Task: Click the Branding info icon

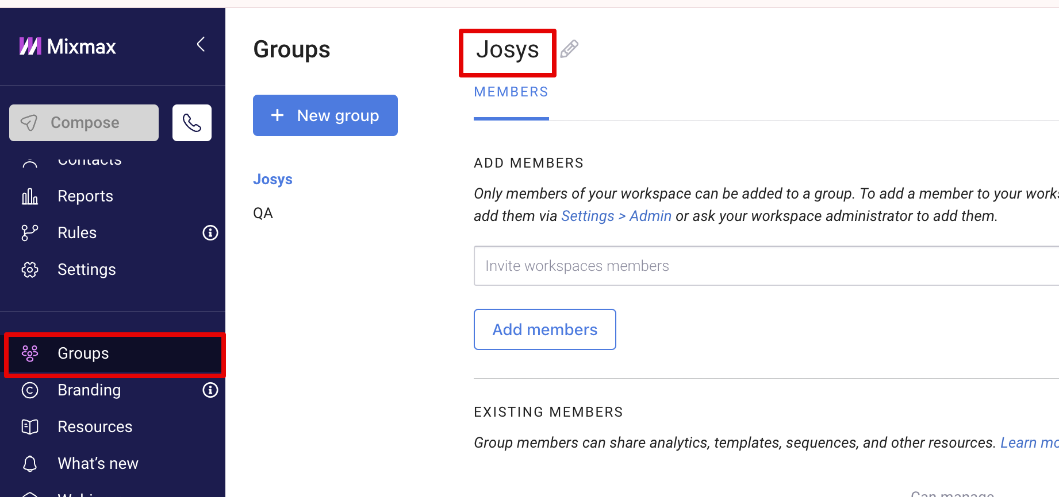Action: (x=210, y=390)
